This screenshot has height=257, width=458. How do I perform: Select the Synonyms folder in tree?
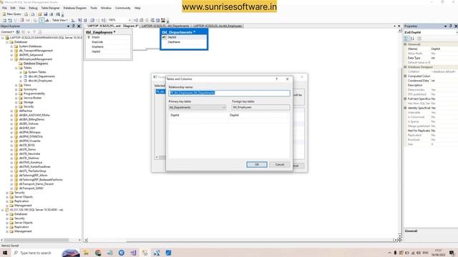click(30, 89)
